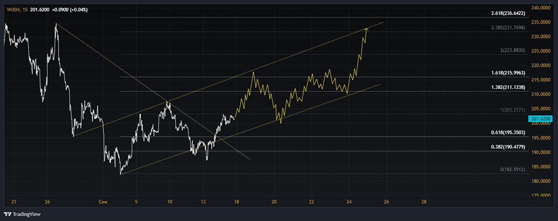Click price axis value 195.0000
Image resolution: width=558 pixels, height=221 pixels.
[x=541, y=137]
